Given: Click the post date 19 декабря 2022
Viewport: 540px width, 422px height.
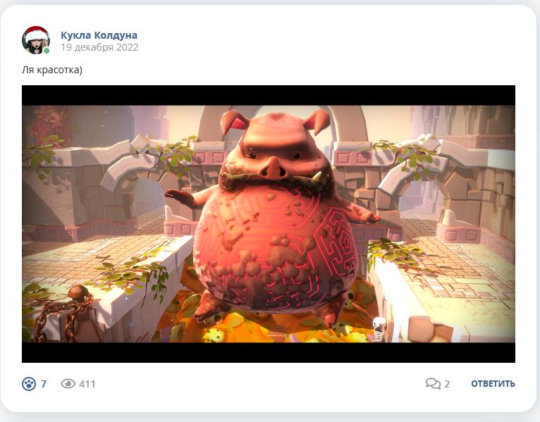Looking at the screenshot, I should [x=99, y=47].
